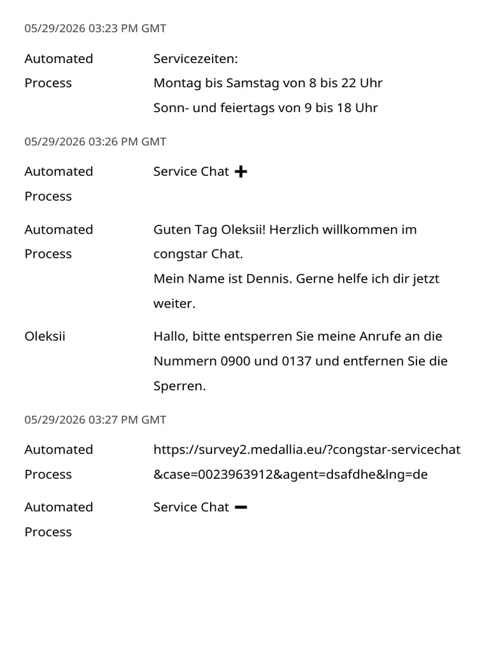Open the survey2.medallia.eu survey link

point(307,462)
